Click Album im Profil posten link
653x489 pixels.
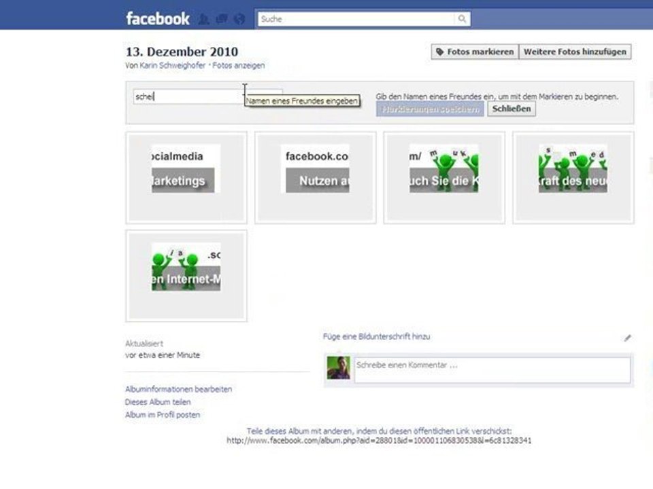point(163,415)
